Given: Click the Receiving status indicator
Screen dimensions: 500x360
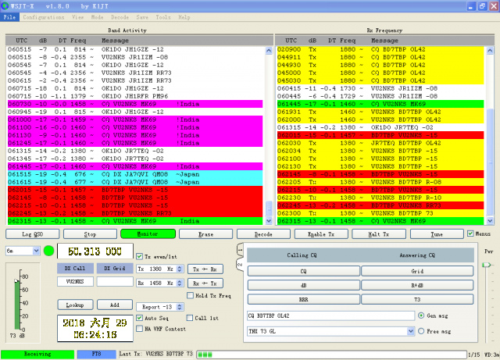Looking at the screenshot, I should [x=37, y=354].
